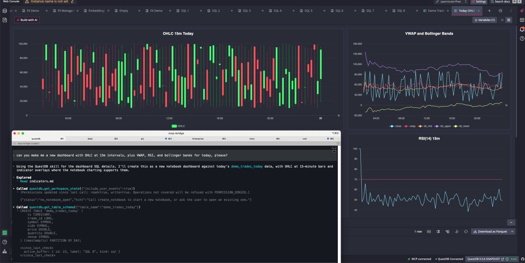Click the chart pie icon in the lower left sidebar

(x=4, y=242)
